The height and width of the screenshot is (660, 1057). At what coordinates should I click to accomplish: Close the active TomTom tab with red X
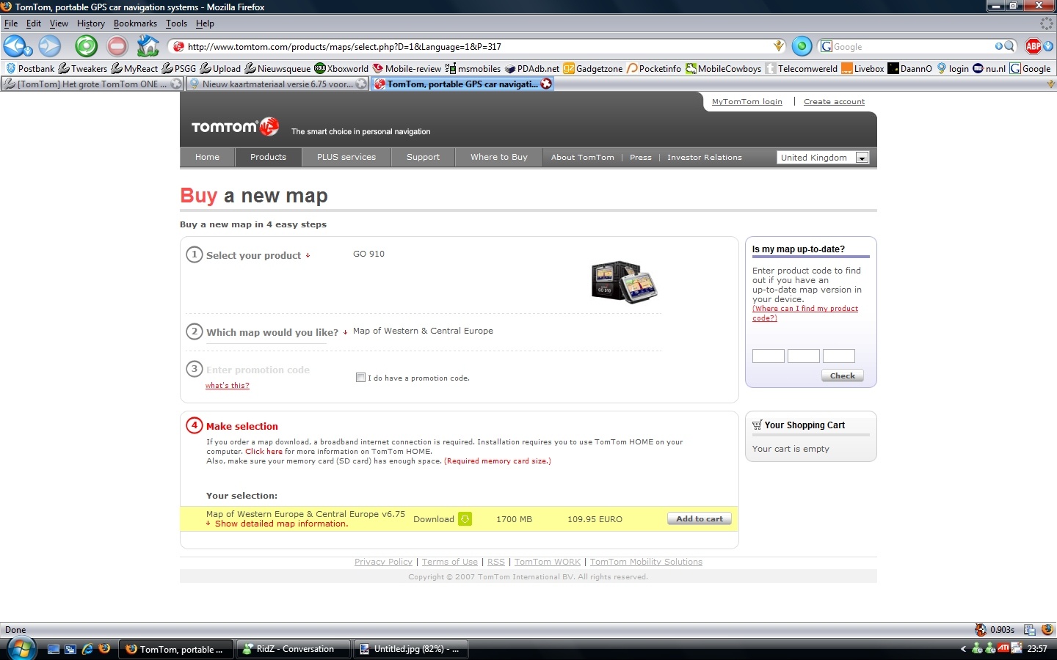coord(546,84)
